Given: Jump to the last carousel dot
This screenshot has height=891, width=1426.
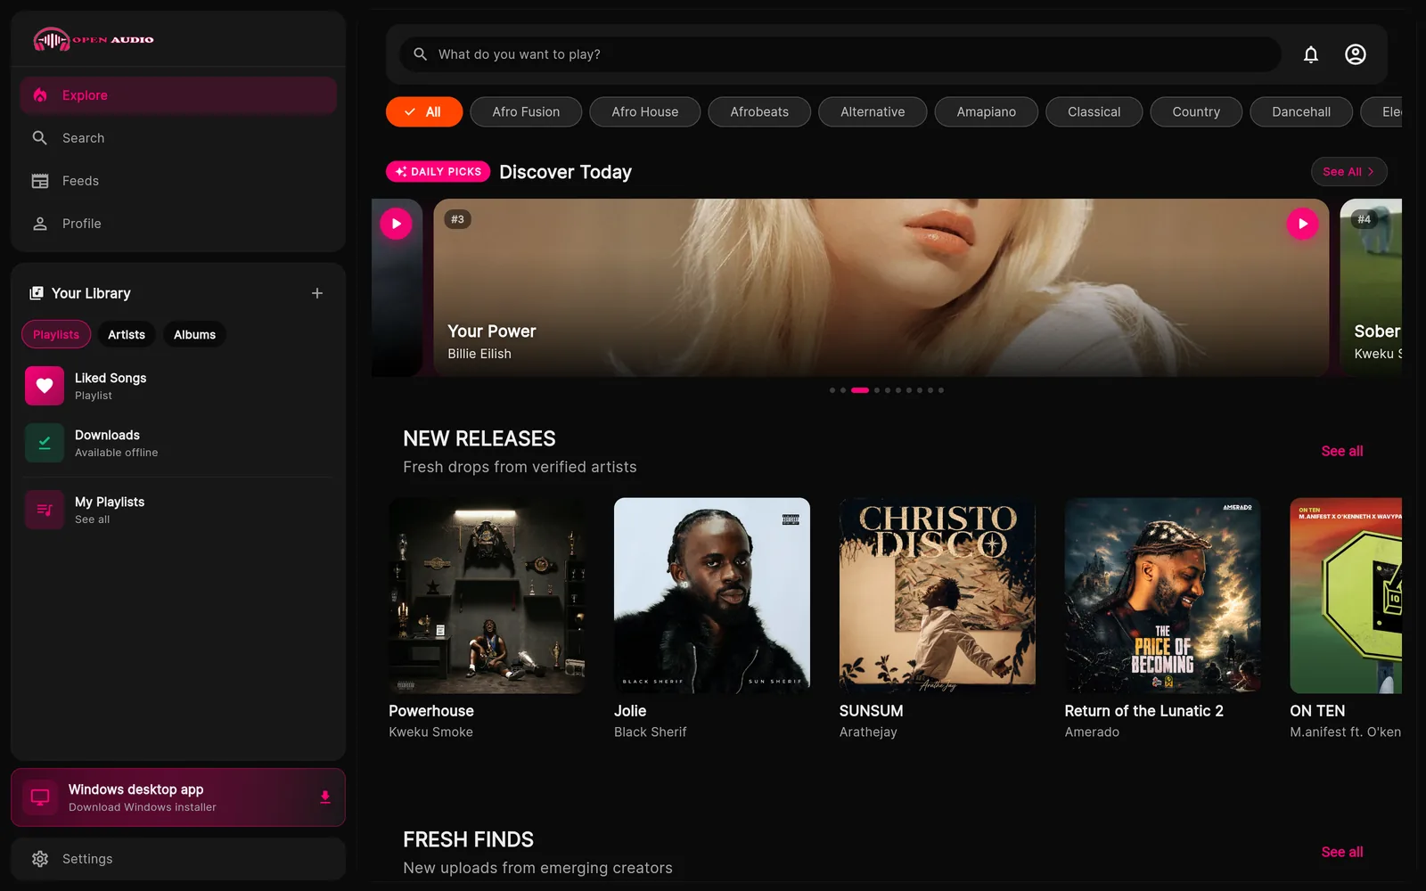Looking at the screenshot, I should 941,390.
